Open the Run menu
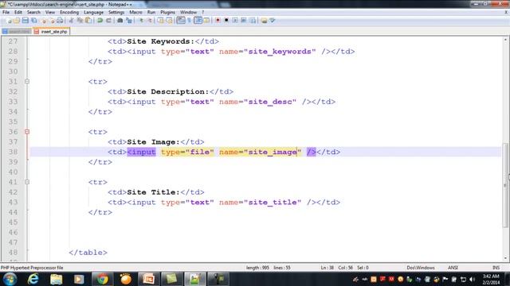This screenshot has height=286, width=510. (151, 13)
